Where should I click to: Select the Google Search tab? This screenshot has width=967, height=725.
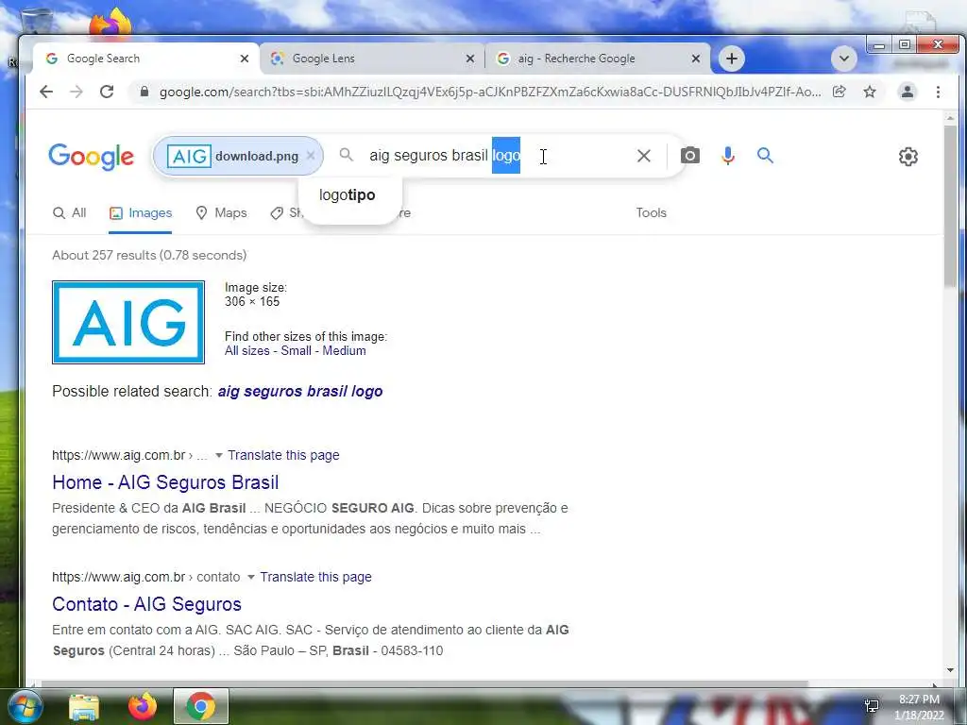click(145, 59)
